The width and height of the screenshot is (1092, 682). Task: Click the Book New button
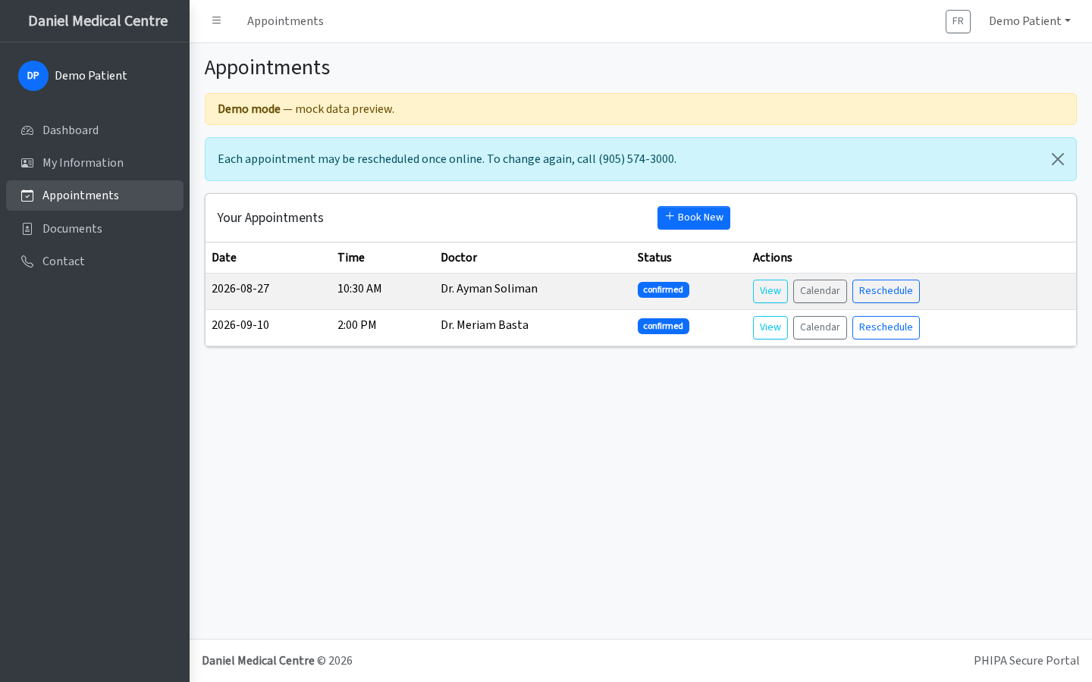(694, 217)
